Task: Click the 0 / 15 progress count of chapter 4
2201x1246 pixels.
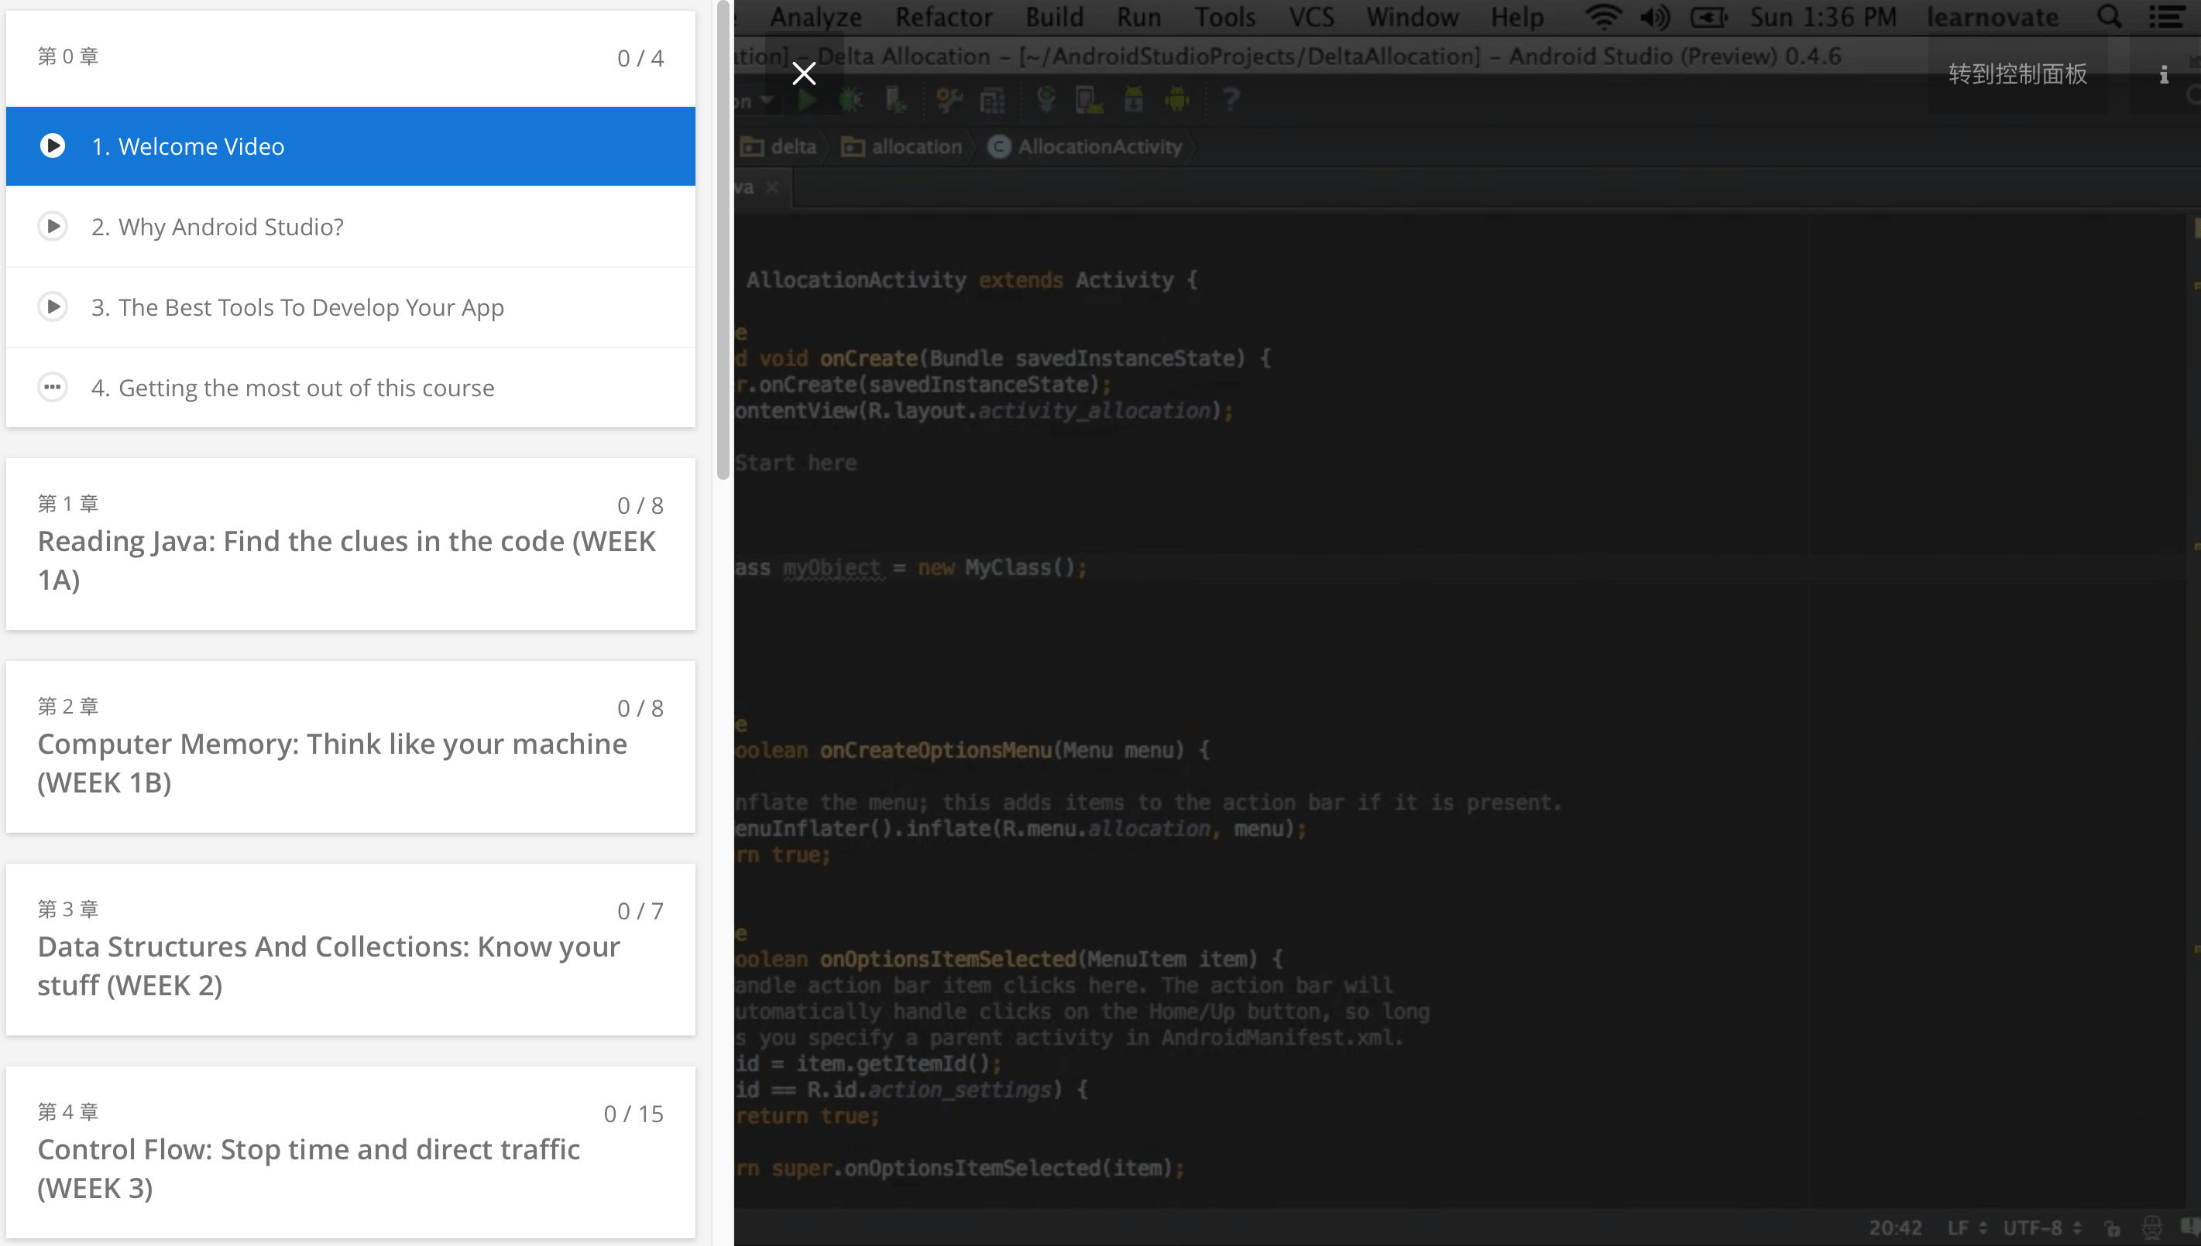Action: click(x=634, y=1114)
